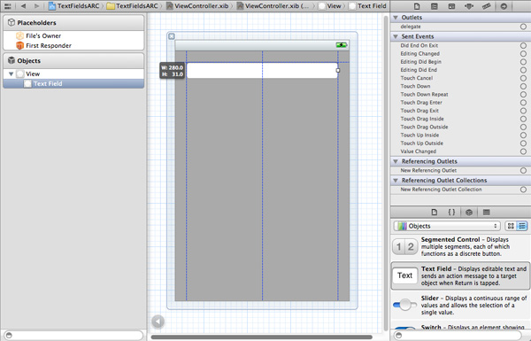Close the view with the canvas X button

coord(172,36)
